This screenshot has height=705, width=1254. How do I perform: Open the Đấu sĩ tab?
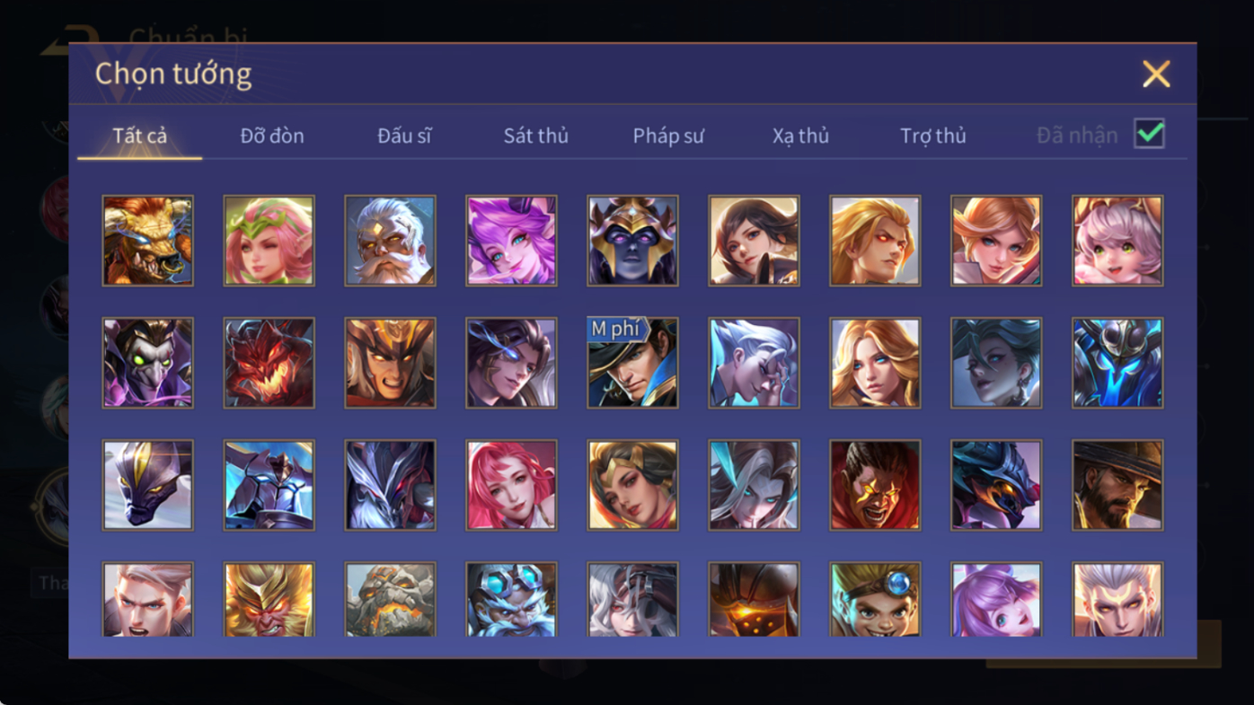coord(404,136)
